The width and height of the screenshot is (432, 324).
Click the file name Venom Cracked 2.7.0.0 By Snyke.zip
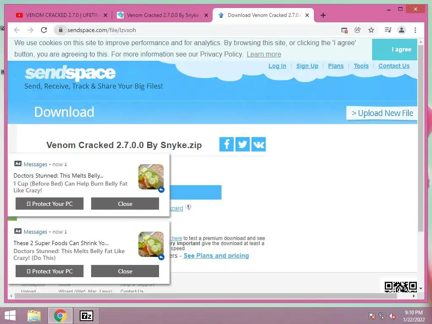[124, 145]
